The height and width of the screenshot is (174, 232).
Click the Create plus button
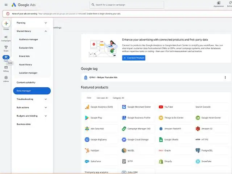(x=6, y=24)
